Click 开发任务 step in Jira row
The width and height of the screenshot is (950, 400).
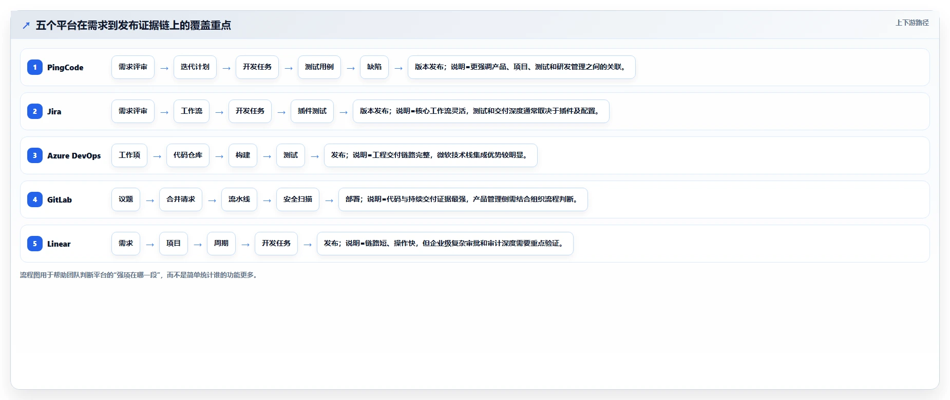(250, 111)
